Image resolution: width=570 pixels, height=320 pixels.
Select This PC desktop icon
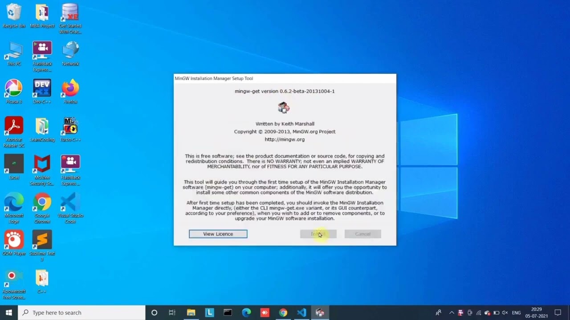[x=14, y=54]
